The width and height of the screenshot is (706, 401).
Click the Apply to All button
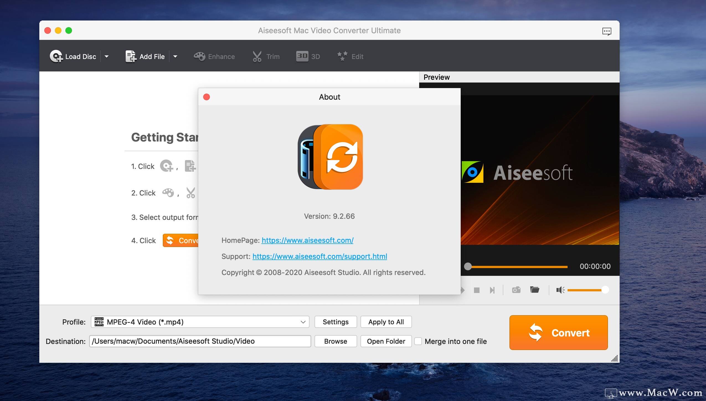point(386,322)
